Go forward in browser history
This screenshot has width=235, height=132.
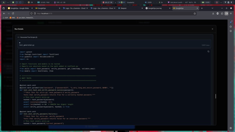8,13
